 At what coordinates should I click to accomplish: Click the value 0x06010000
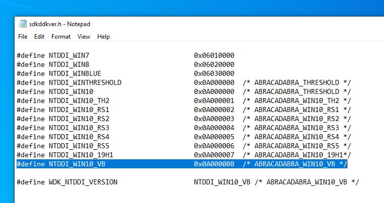coord(214,55)
